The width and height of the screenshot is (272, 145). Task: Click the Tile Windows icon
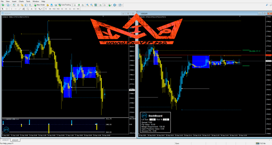coord(95,5)
